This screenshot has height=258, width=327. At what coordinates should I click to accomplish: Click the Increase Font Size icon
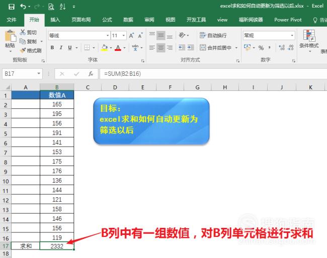(x=131, y=36)
